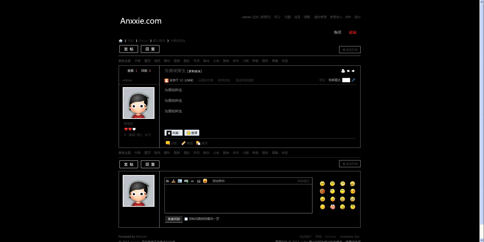The height and width of the screenshot is (242, 484).
Task: Click 添加附件 in the reply editor
Action: point(219,181)
